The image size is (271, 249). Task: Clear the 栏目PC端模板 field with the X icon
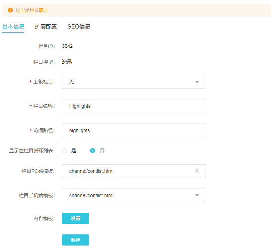click(x=197, y=171)
